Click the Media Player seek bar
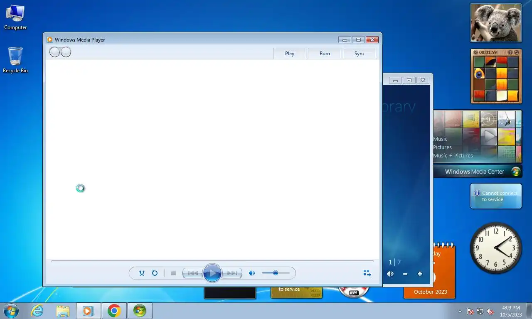 click(212, 261)
